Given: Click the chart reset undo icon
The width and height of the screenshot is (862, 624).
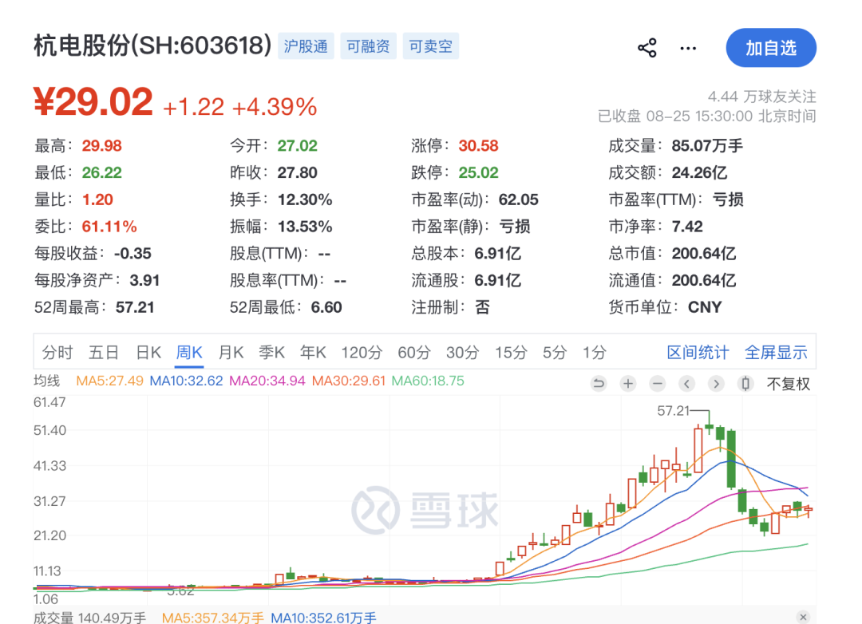Looking at the screenshot, I should [599, 383].
